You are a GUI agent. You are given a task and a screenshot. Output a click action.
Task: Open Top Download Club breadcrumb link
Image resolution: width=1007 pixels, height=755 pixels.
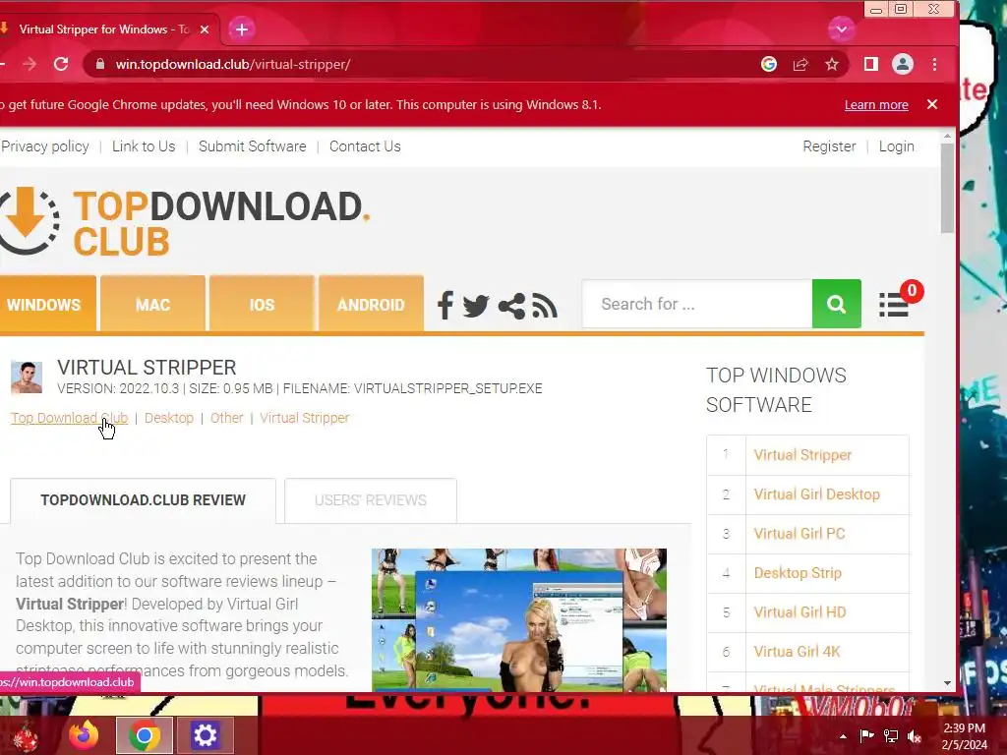pos(70,418)
